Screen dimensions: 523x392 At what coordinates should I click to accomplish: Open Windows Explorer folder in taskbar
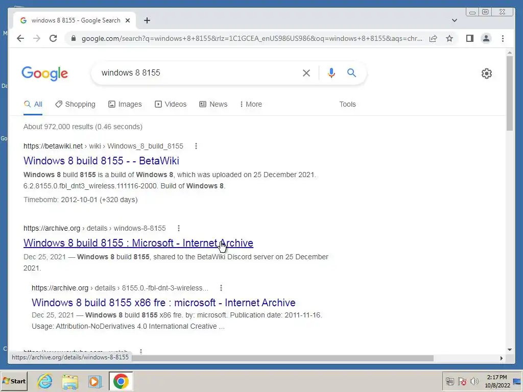click(70, 381)
